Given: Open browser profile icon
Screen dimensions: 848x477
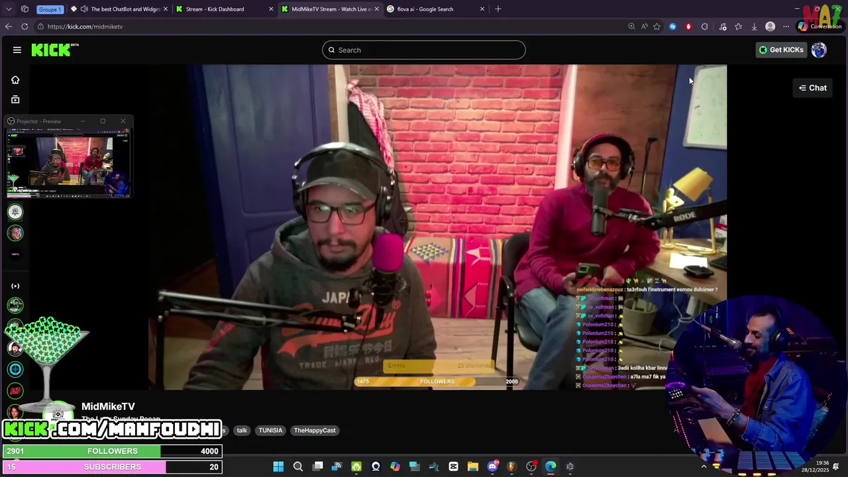Looking at the screenshot, I should point(770,26).
